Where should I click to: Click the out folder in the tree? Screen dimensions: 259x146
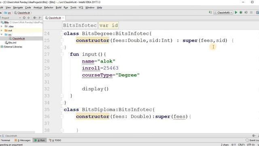click(x=10, y=30)
